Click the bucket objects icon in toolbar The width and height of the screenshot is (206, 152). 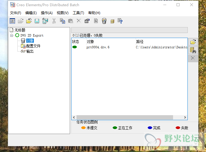click(x=104, y=21)
